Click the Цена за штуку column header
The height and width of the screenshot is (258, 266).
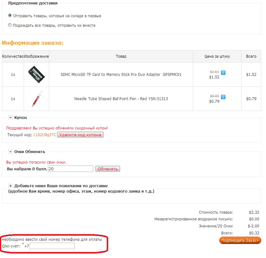217,56
